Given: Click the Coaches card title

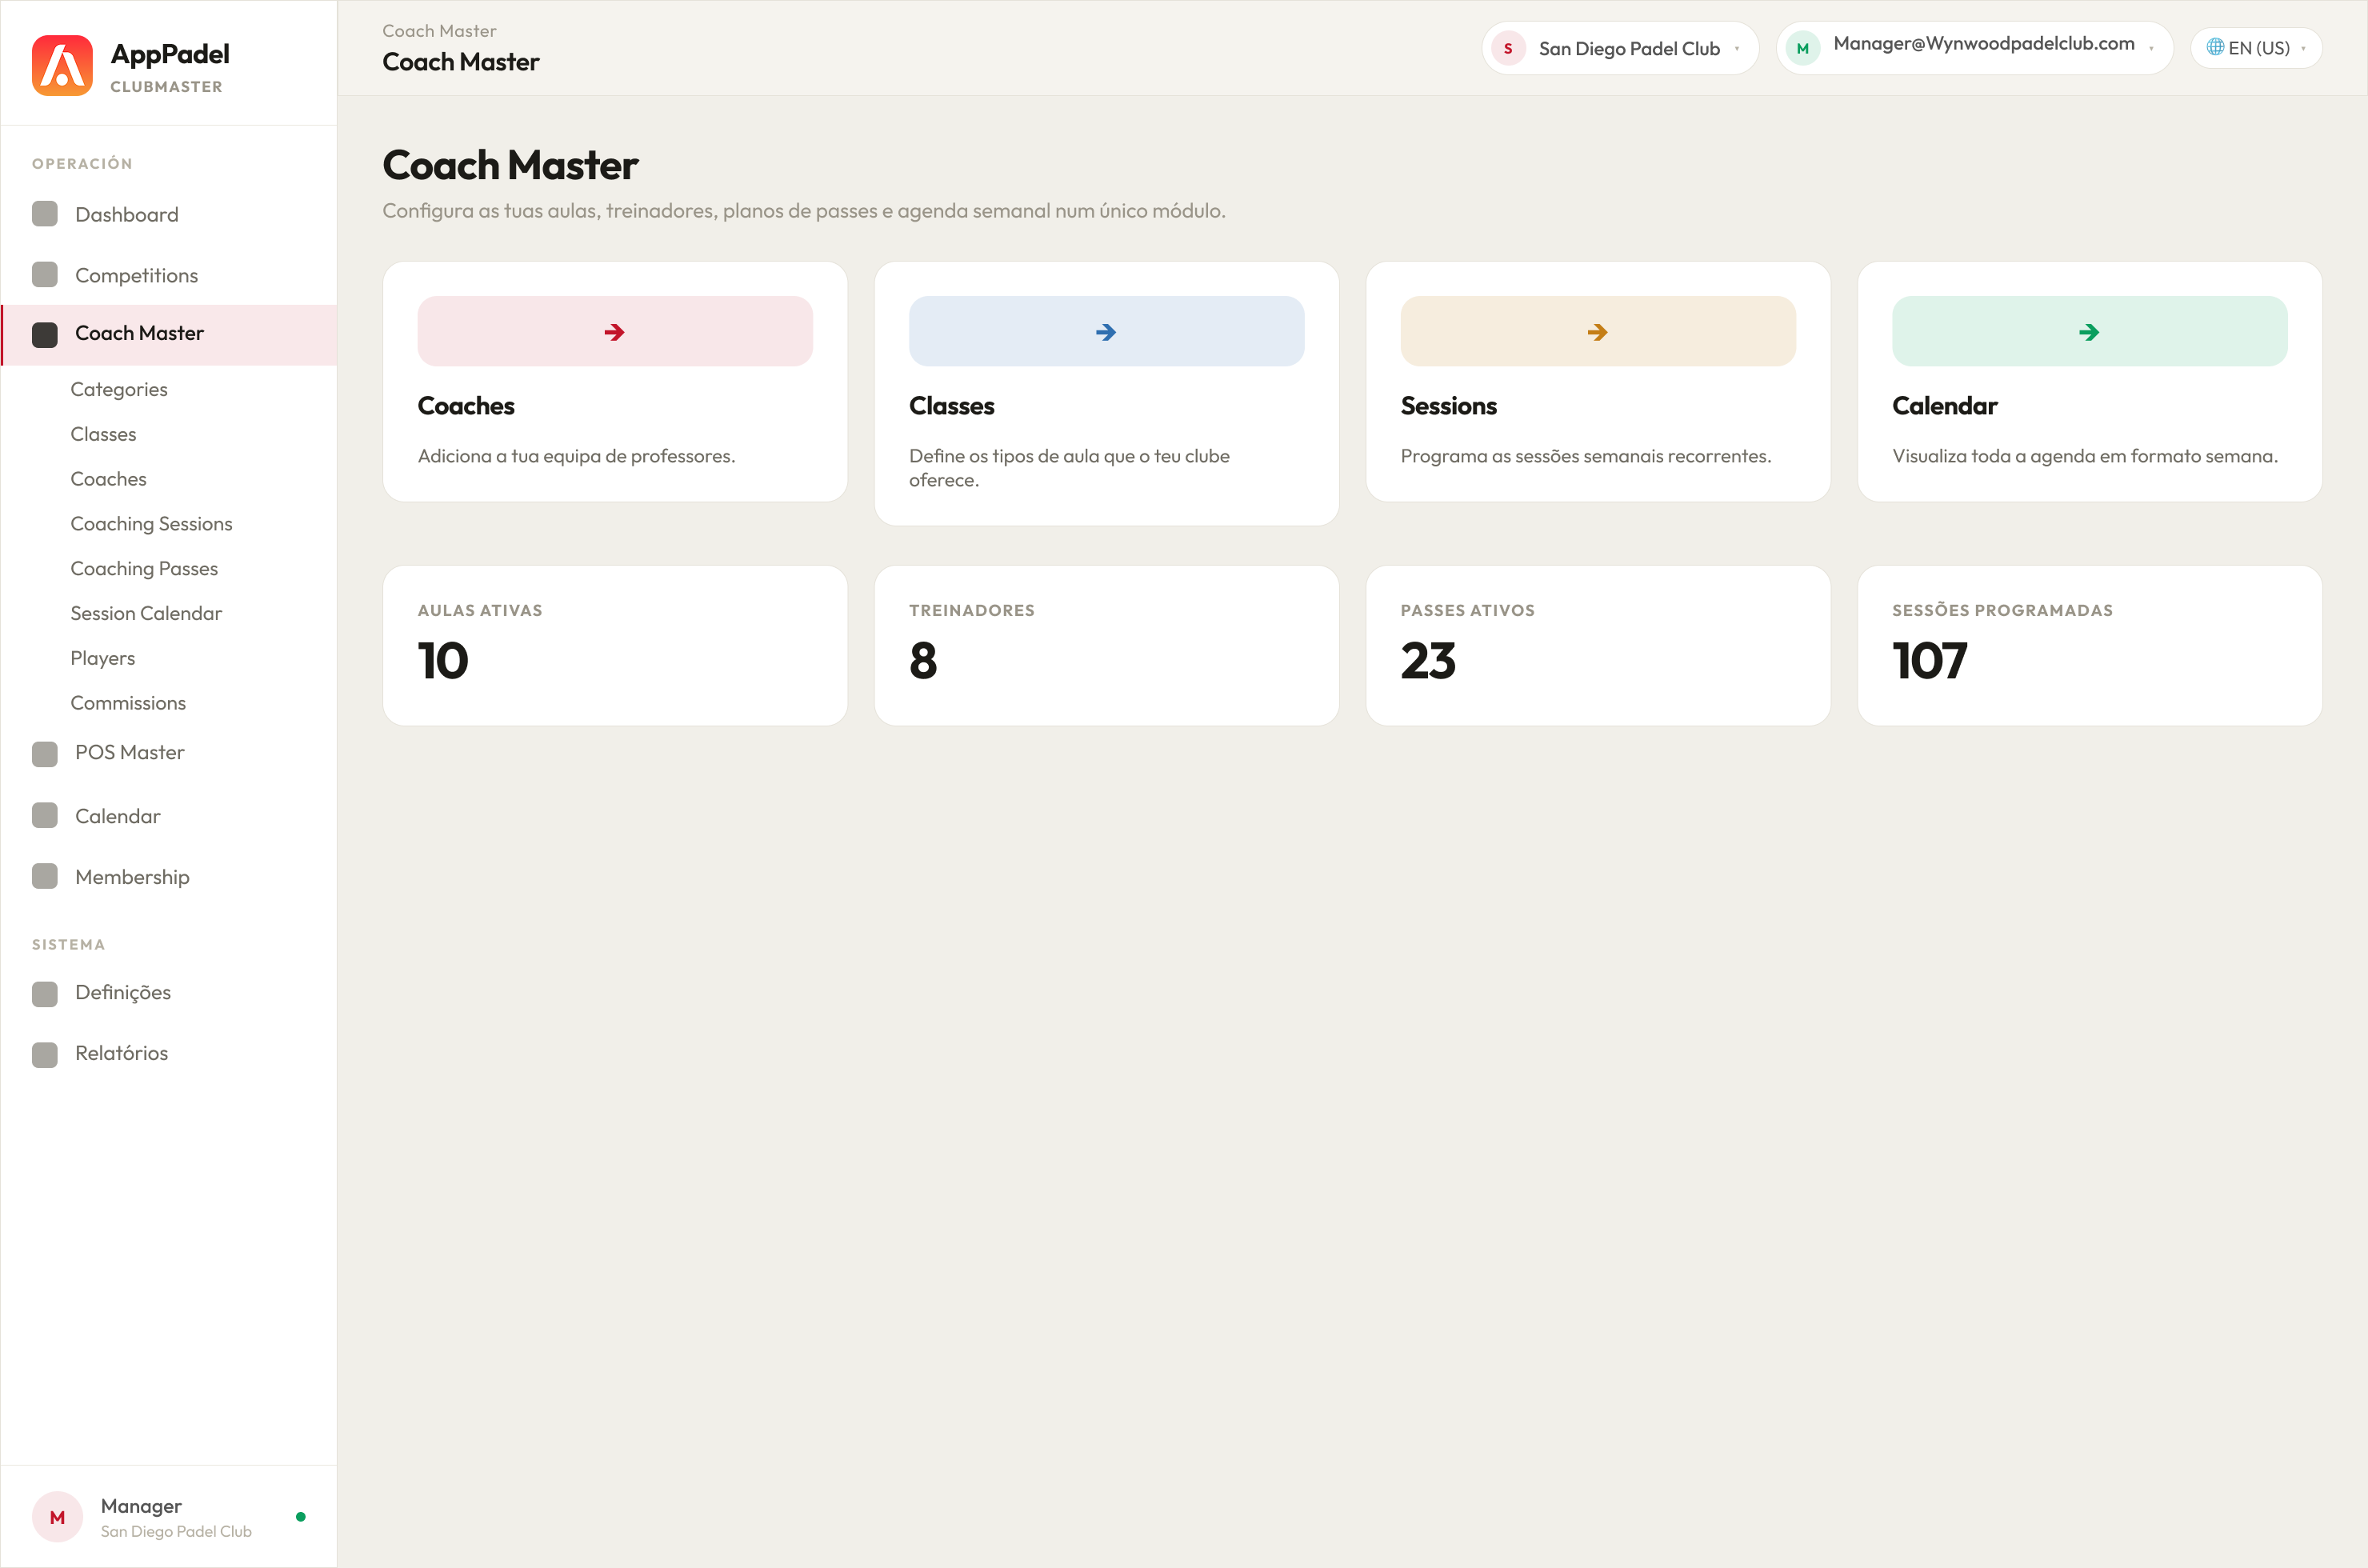Looking at the screenshot, I should pos(466,406).
